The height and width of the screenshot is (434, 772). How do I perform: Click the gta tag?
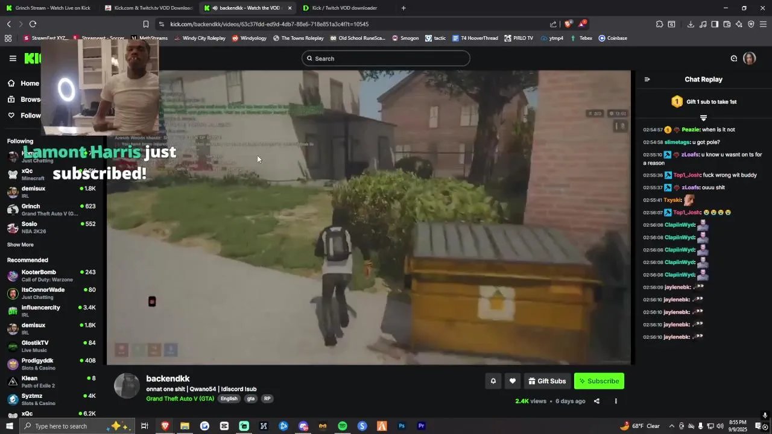point(251,398)
